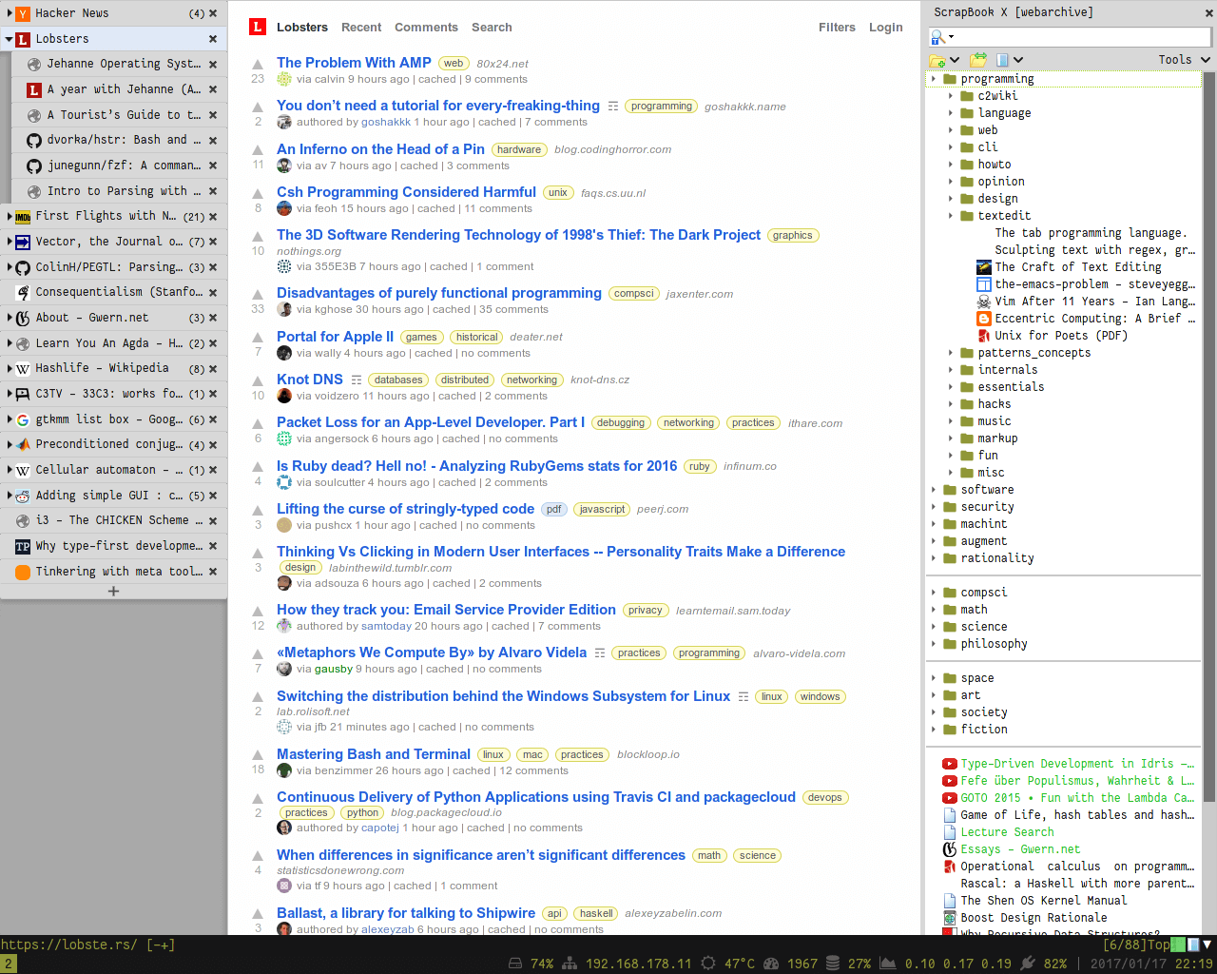Click the MATLAB favicon of Preconditioned conjugate tab
This screenshot has height=974, width=1217.
(x=23, y=444)
